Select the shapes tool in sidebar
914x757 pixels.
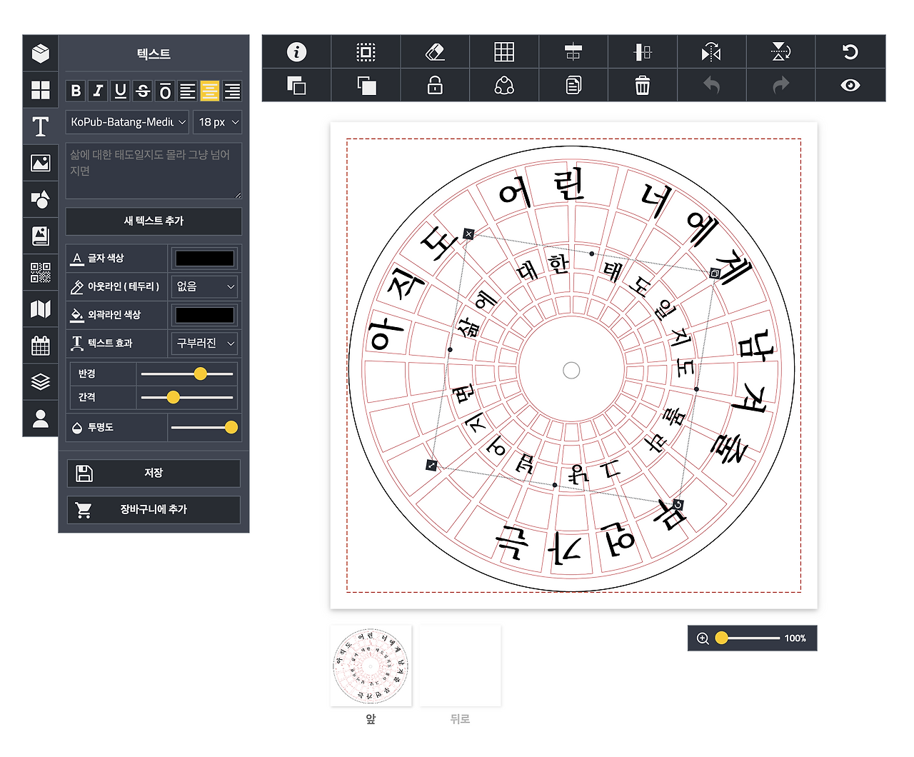[41, 199]
